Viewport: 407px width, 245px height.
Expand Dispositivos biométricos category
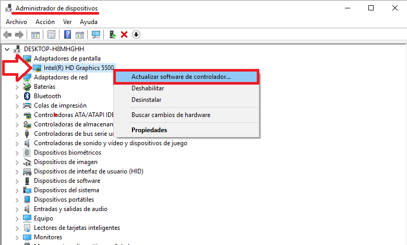(x=17, y=153)
